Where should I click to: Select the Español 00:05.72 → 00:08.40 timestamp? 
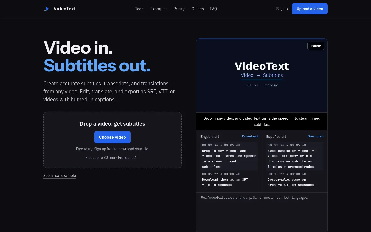tap(287, 174)
